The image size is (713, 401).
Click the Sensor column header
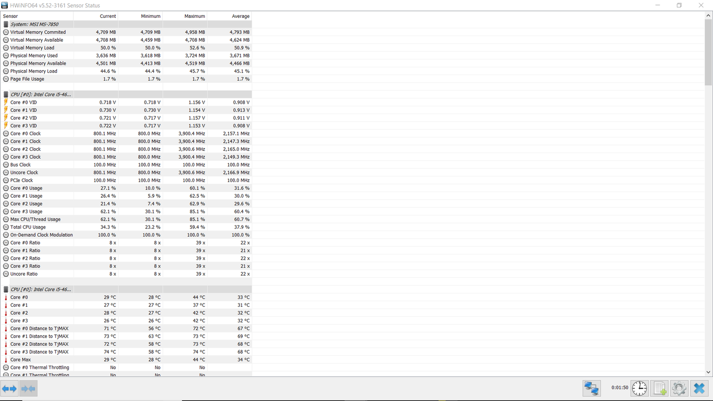(37, 16)
